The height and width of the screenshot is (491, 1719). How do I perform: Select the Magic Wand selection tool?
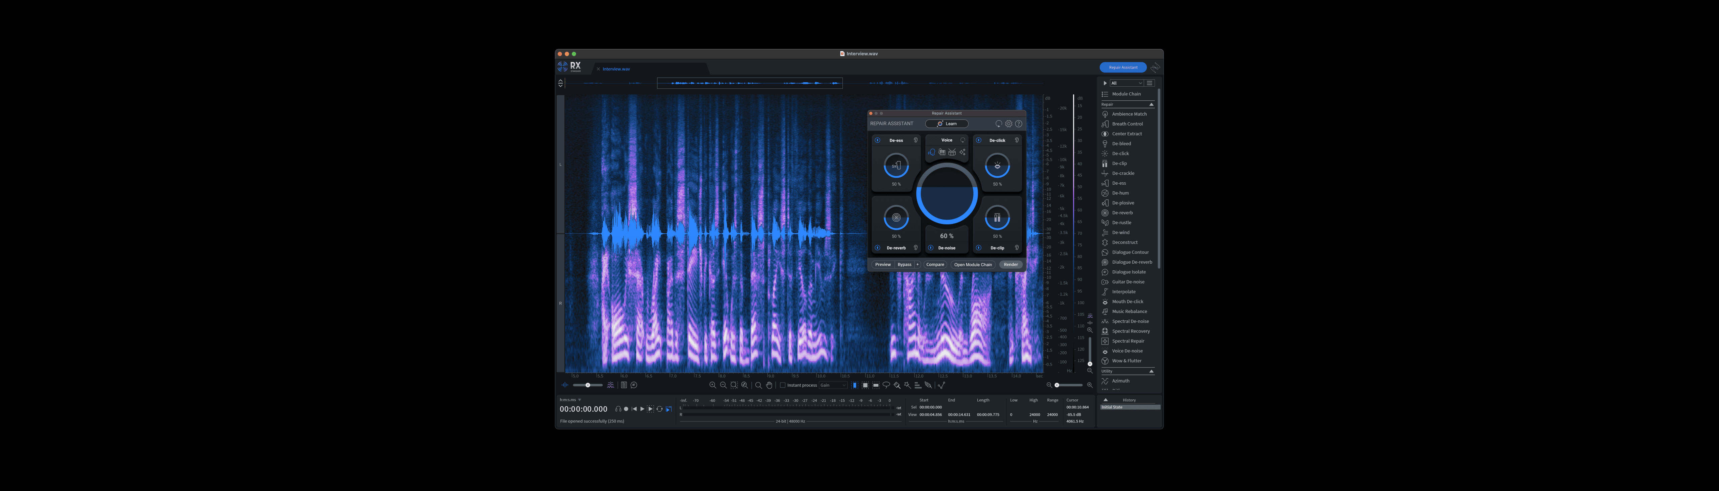tap(908, 385)
